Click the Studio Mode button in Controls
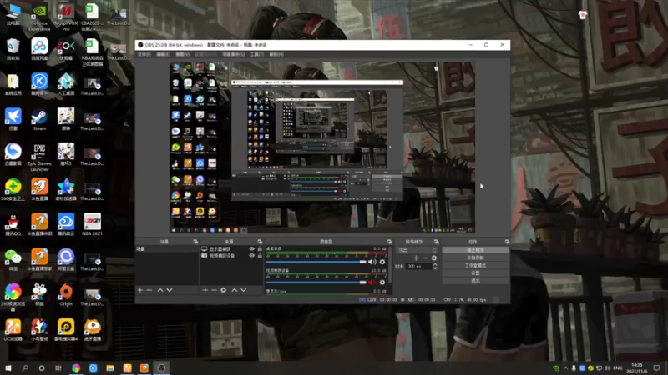 (475, 265)
